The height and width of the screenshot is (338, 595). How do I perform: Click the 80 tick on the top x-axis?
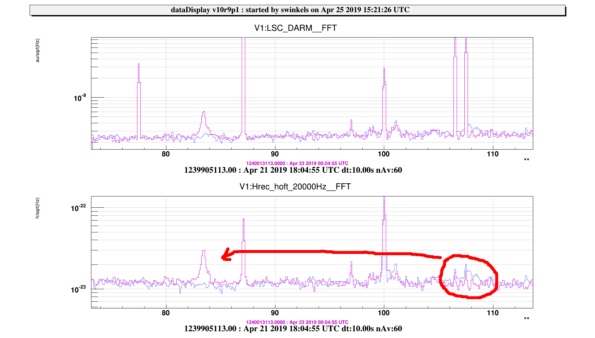(166, 154)
